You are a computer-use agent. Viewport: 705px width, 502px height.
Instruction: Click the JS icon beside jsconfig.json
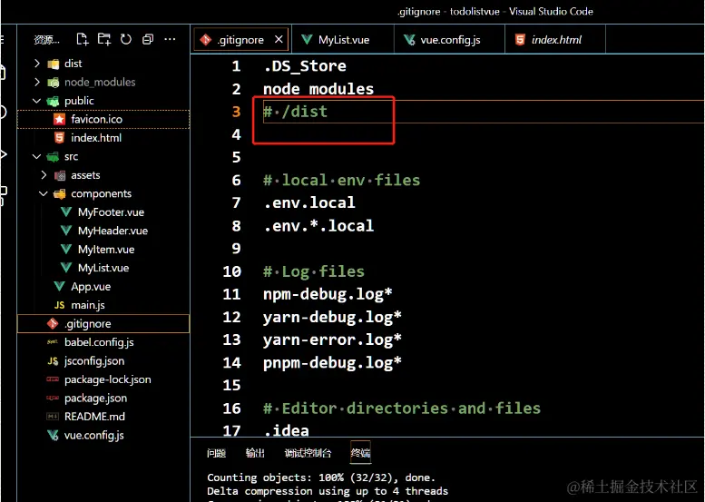53,360
